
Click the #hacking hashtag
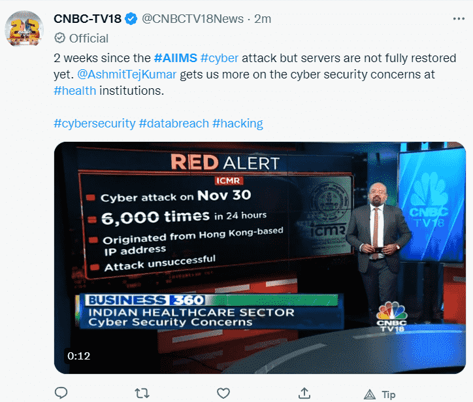[238, 123]
